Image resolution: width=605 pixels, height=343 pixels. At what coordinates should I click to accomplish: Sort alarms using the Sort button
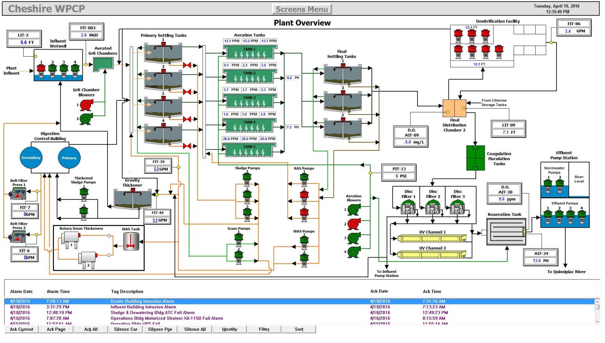[x=299, y=330]
